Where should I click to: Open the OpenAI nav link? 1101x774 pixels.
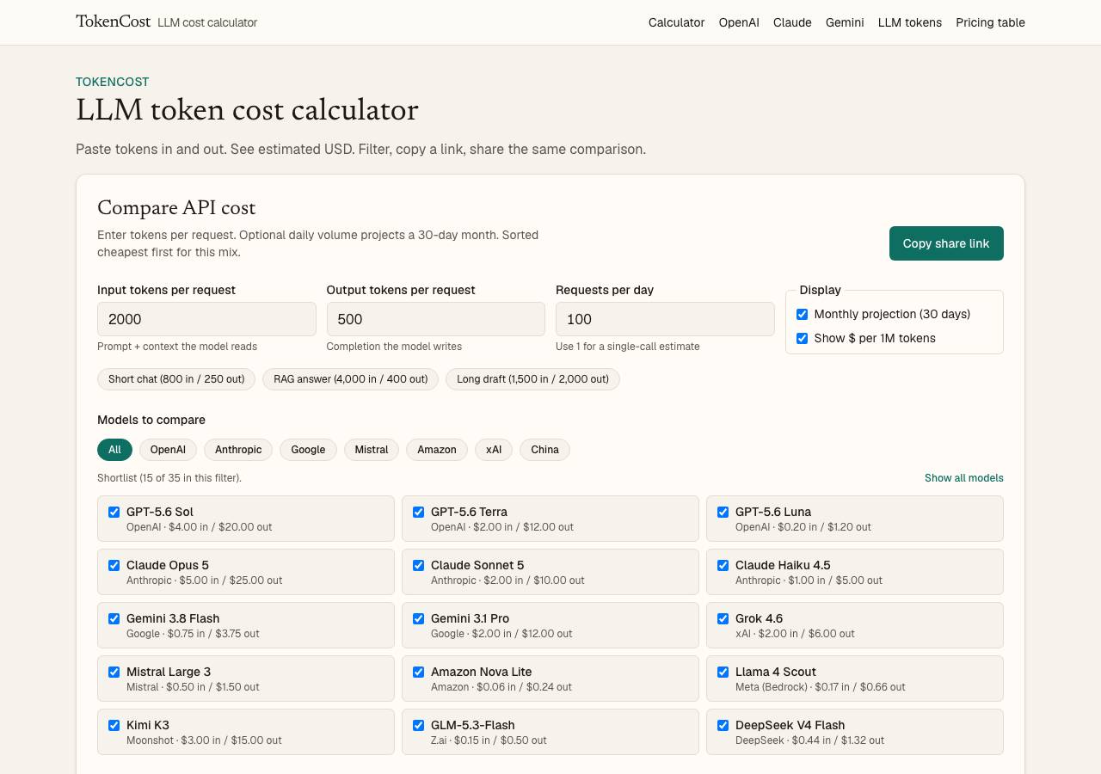[x=739, y=22]
